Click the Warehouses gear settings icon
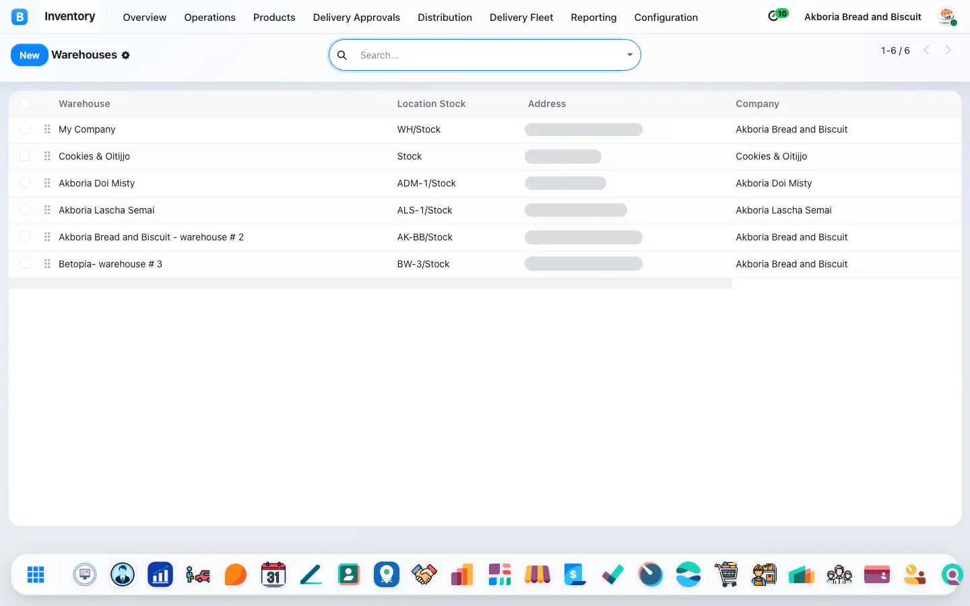This screenshot has height=606, width=970. coord(125,55)
